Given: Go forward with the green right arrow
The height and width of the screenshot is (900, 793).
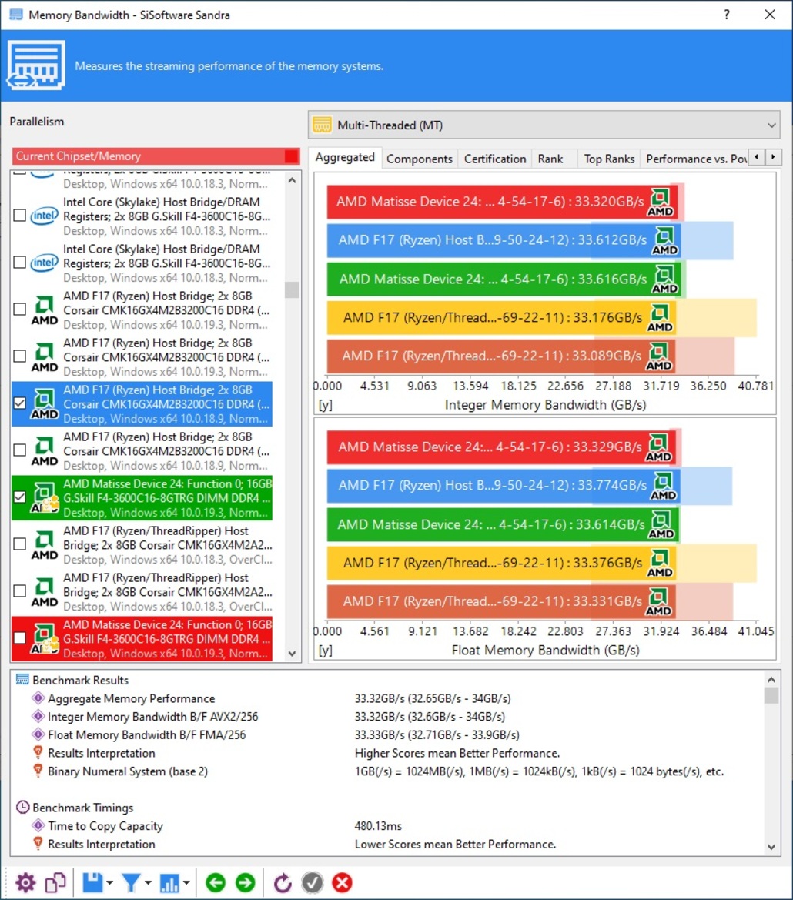Looking at the screenshot, I should click(245, 883).
